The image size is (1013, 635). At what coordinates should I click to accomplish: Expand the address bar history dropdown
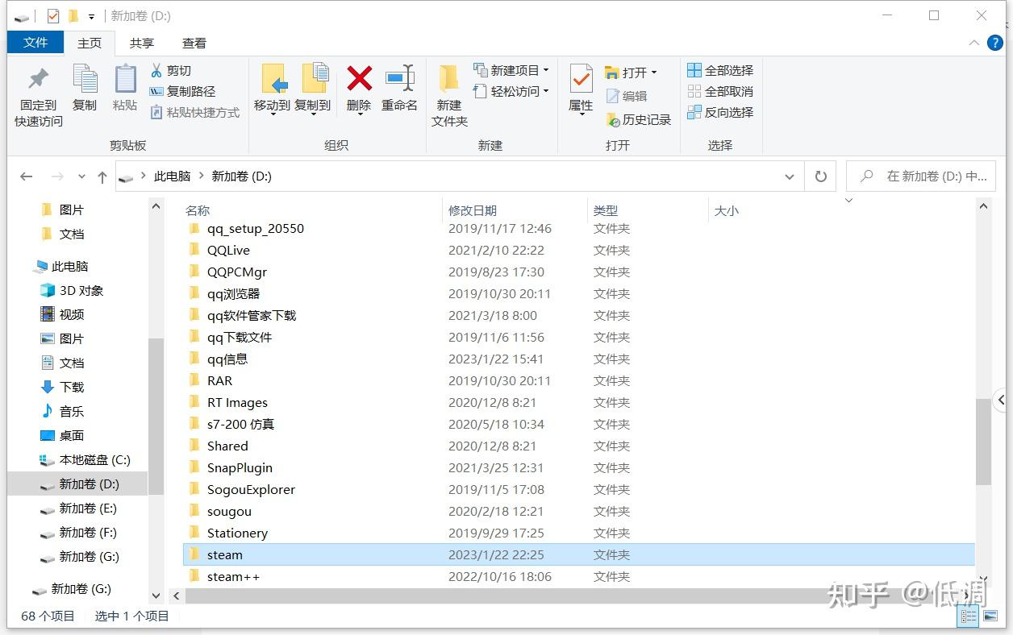click(790, 176)
